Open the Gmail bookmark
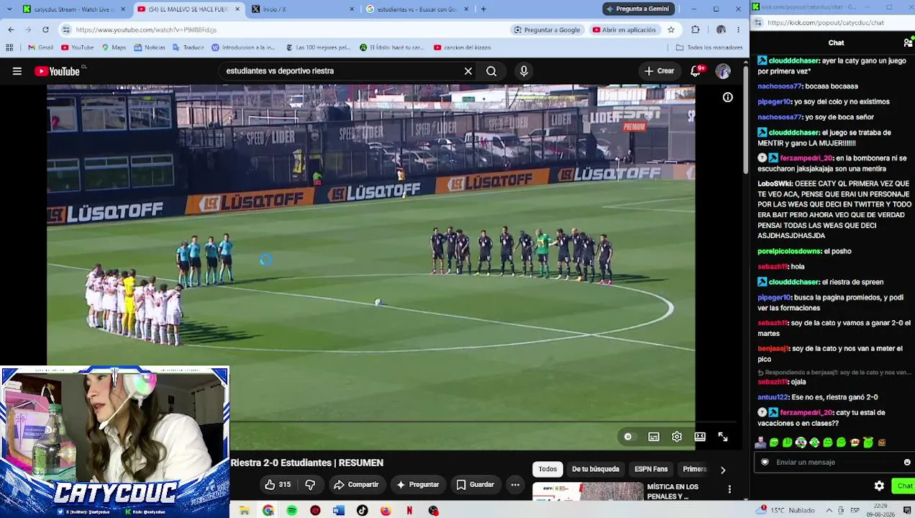The width and height of the screenshot is (915, 518). (x=40, y=47)
